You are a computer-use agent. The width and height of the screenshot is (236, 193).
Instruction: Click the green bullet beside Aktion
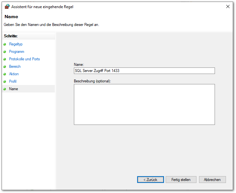pos(5,74)
